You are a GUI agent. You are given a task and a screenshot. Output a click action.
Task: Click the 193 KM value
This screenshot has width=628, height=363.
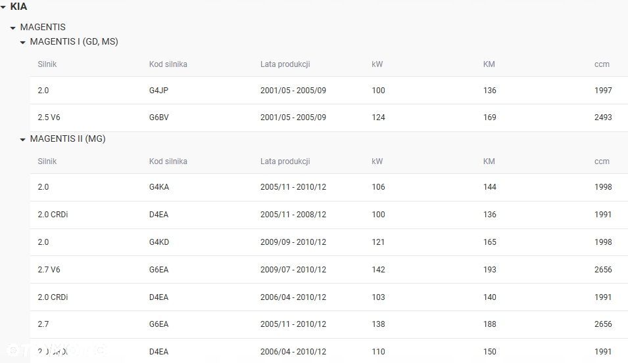(490, 270)
